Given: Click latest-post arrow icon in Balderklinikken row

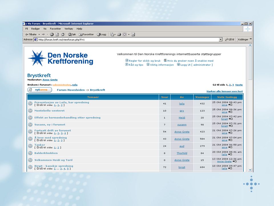Looking at the screenshot, I should tap(230, 154).
